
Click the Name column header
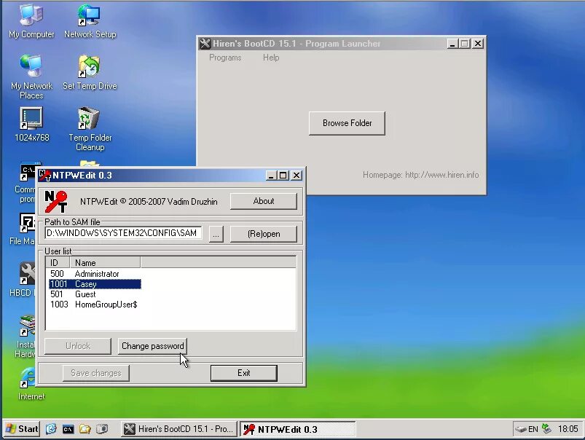[105, 263]
